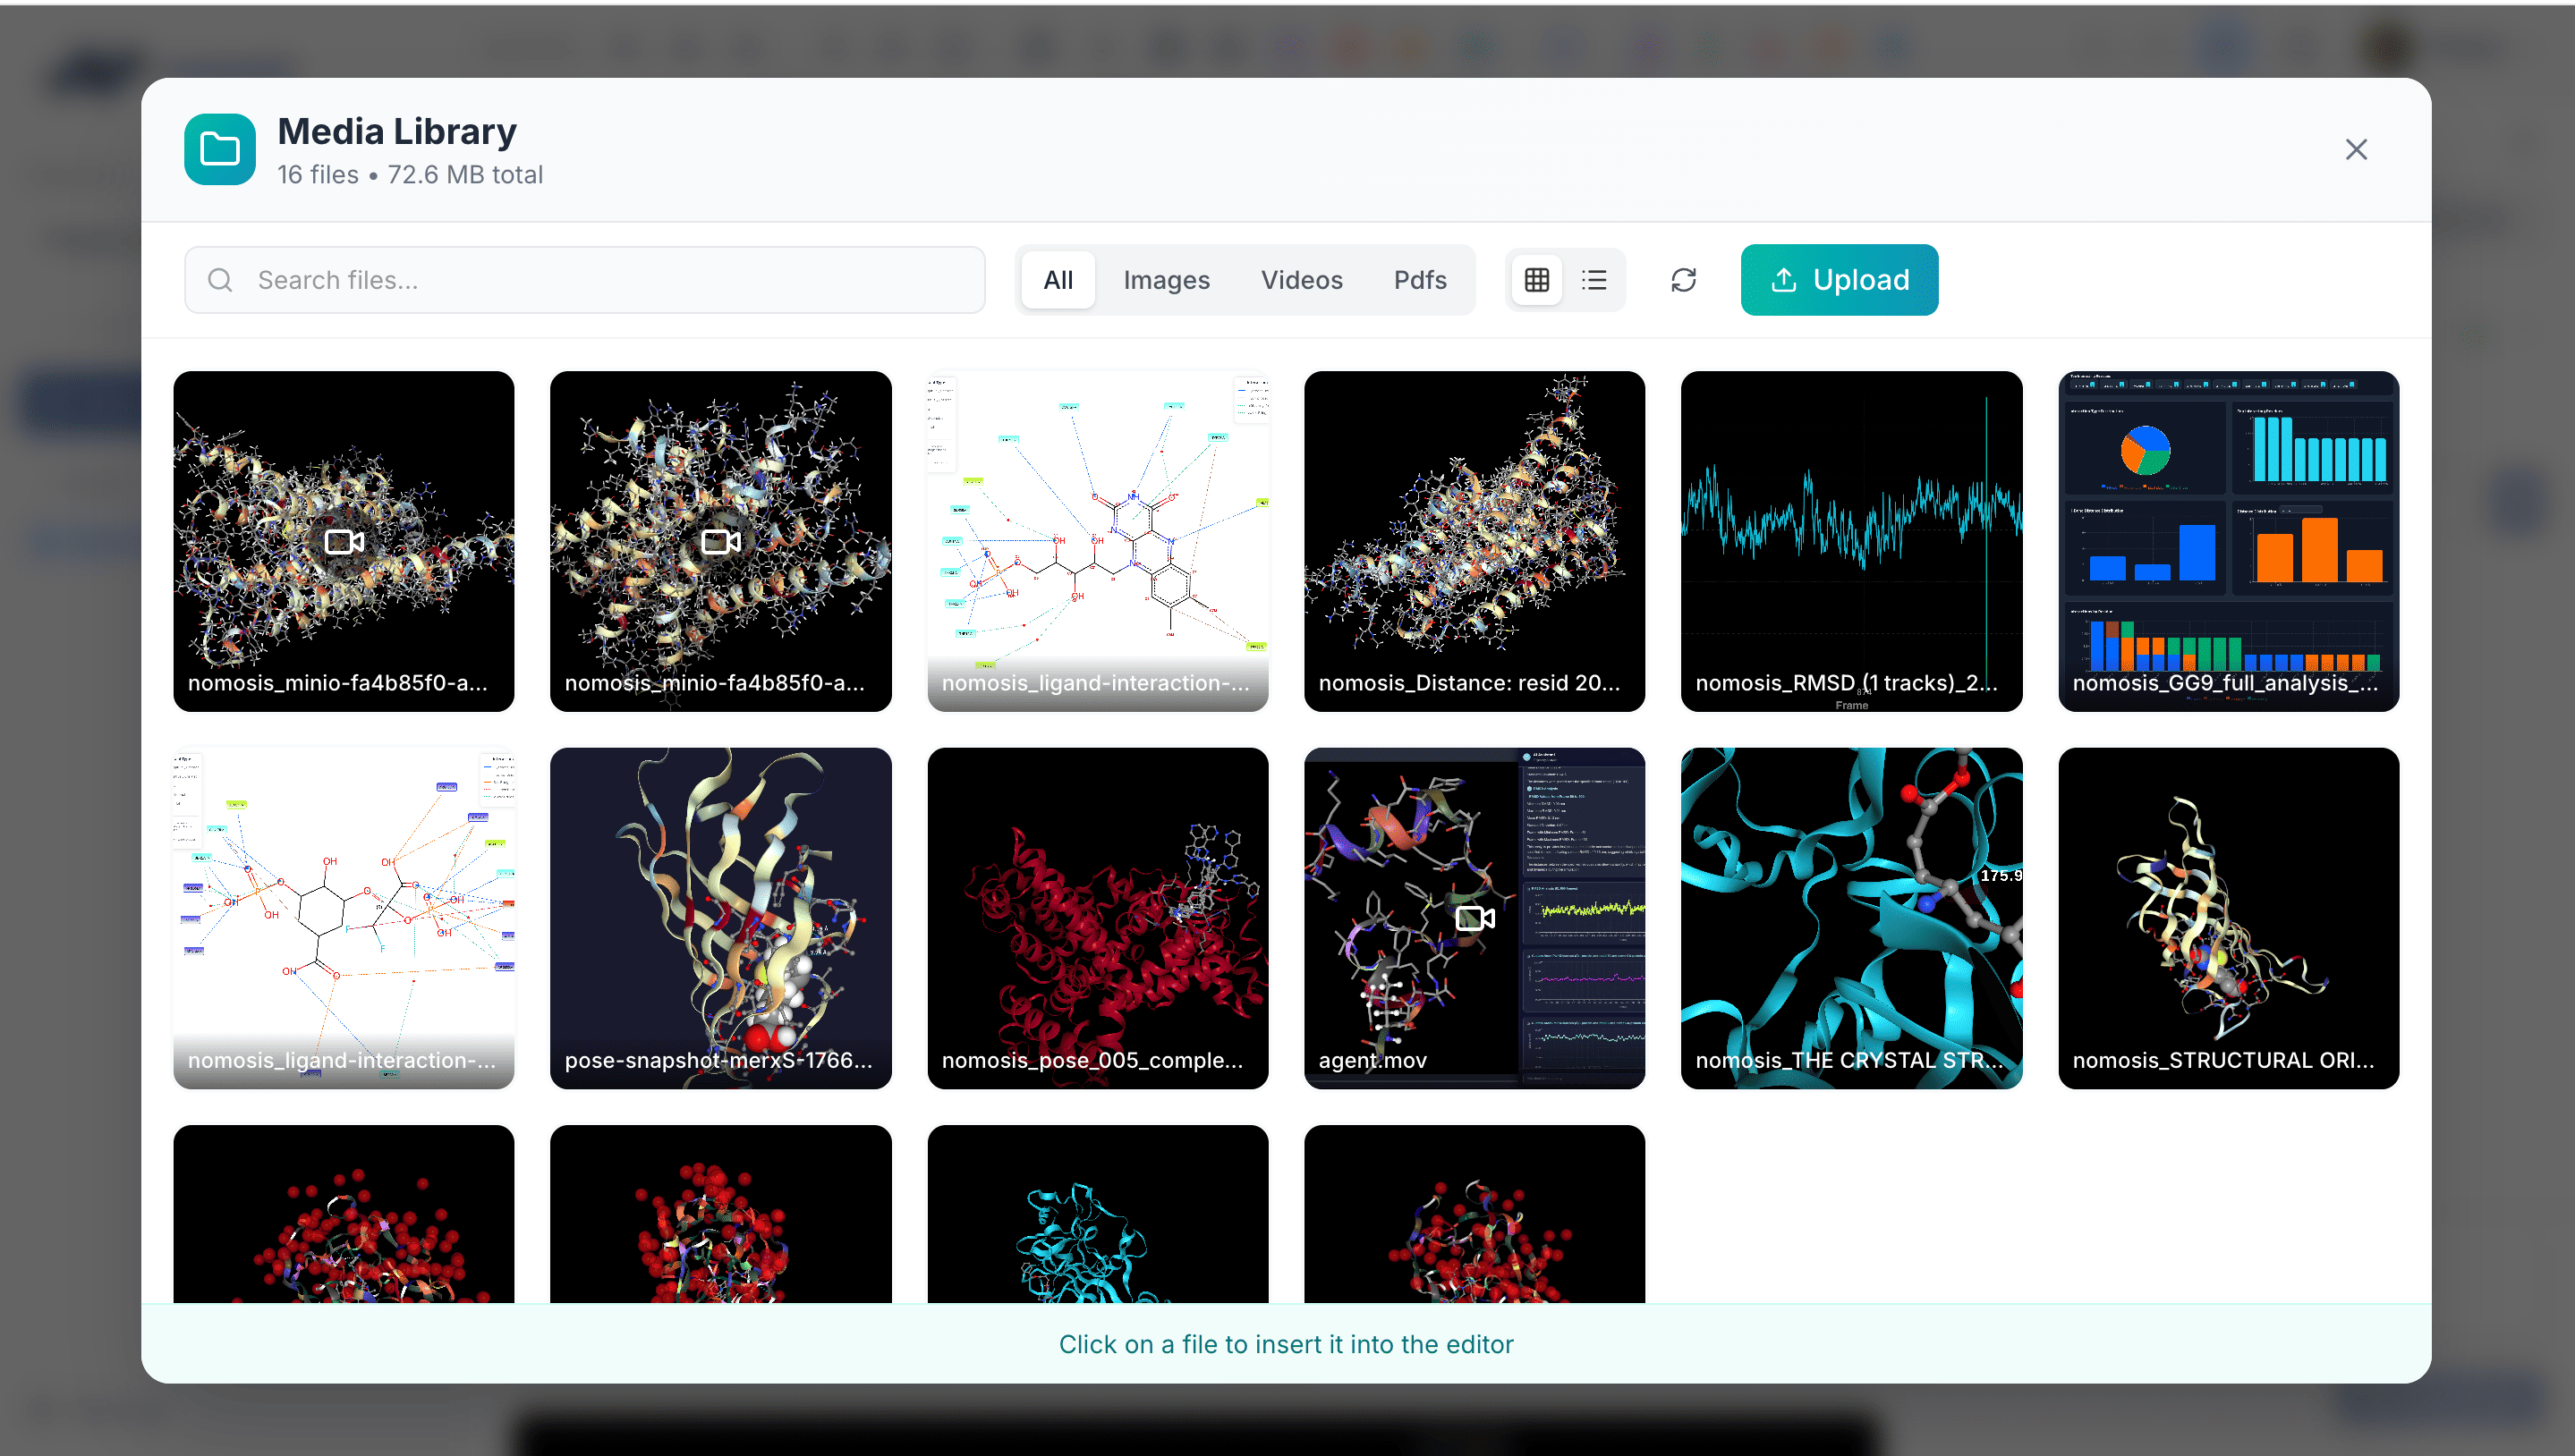The image size is (2575, 1456).
Task: Show only Videos
Action: [x=1301, y=280]
